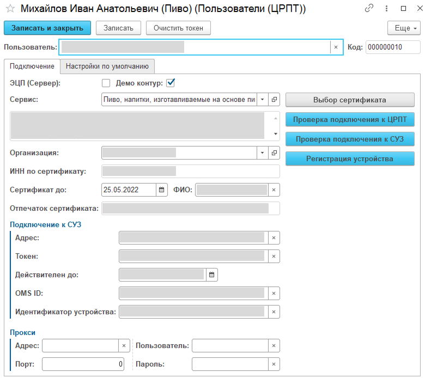This screenshot has height=378, width=425.
Task: Click Записать и закрыть button
Action: (47, 28)
